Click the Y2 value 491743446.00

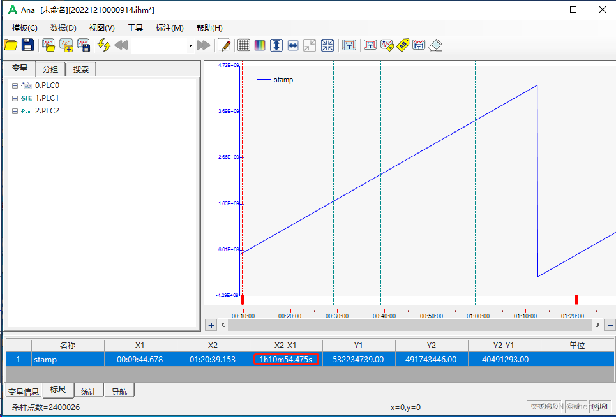click(431, 360)
